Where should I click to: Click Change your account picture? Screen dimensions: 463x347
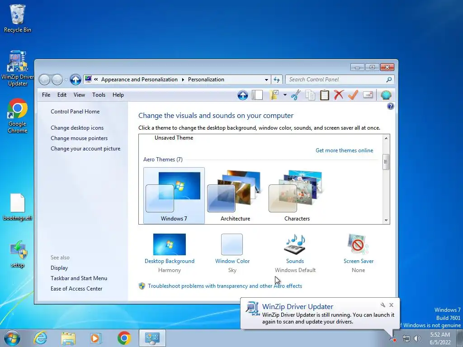click(x=85, y=148)
